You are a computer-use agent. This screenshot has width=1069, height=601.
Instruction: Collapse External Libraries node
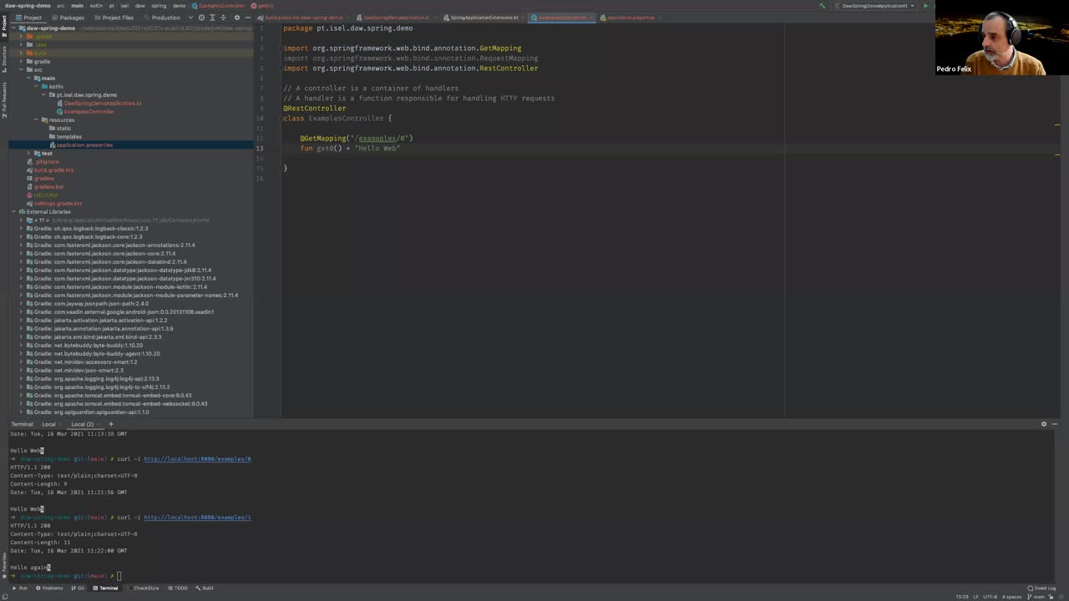(x=13, y=212)
